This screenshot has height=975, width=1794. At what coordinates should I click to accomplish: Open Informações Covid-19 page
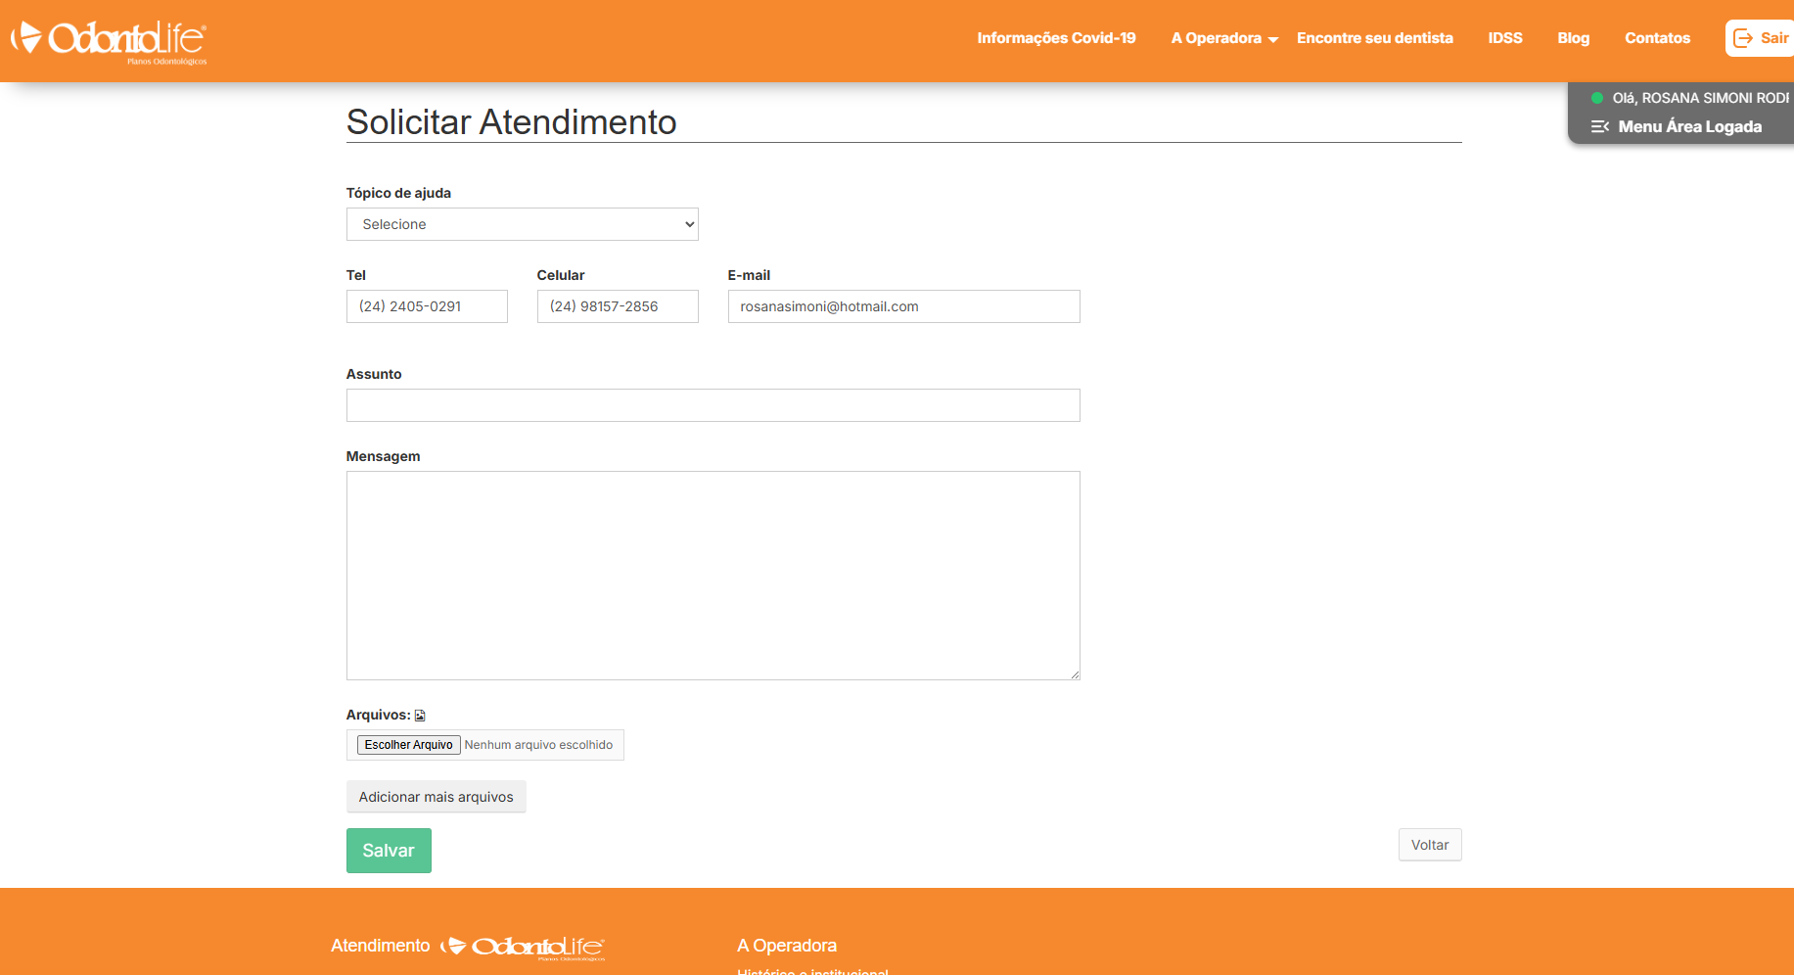point(1056,38)
